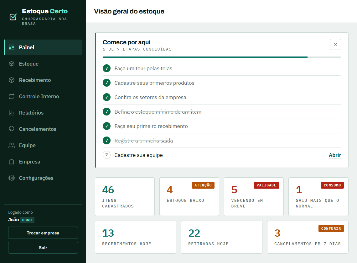This screenshot has height=263, width=357.
Task: Click the 'Trocar empresa' button
Action: coord(43,233)
